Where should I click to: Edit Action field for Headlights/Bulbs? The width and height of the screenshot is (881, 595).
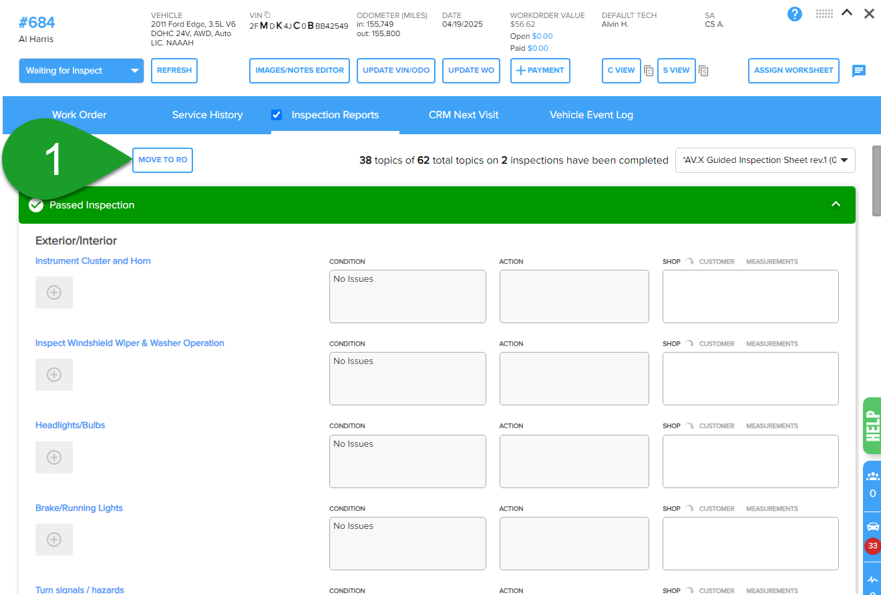[574, 461]
